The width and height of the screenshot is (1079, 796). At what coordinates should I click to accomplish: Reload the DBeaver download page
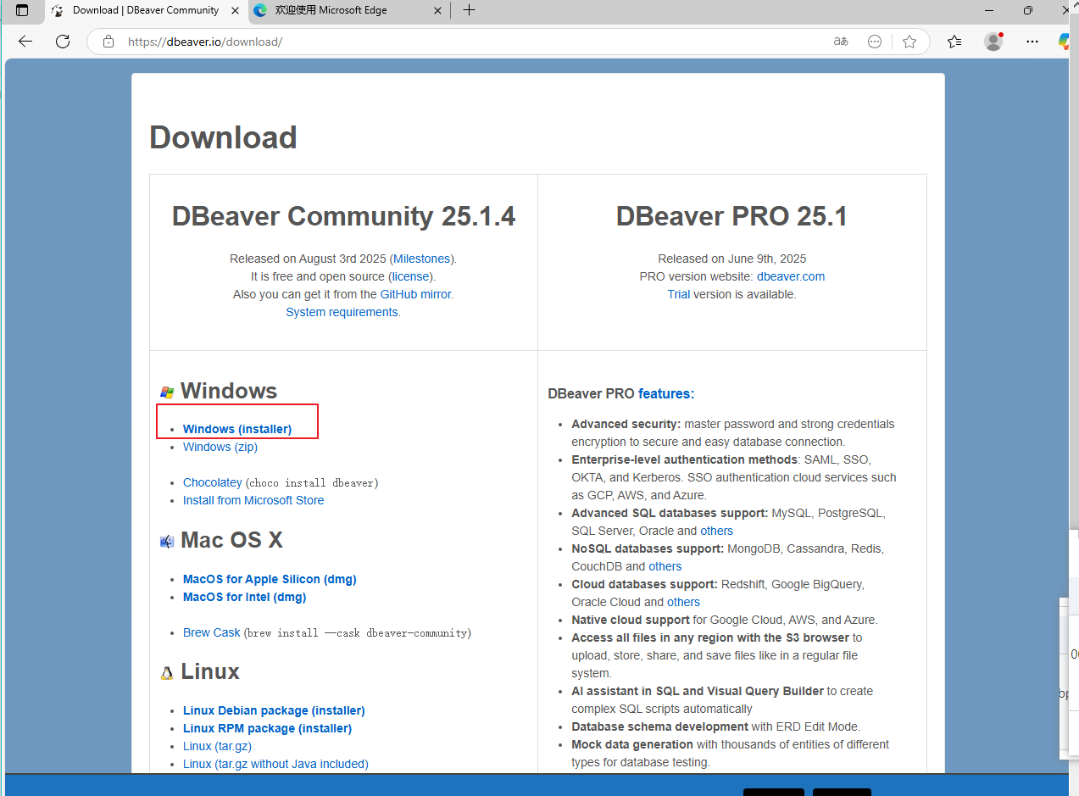(x=63, y=42)
